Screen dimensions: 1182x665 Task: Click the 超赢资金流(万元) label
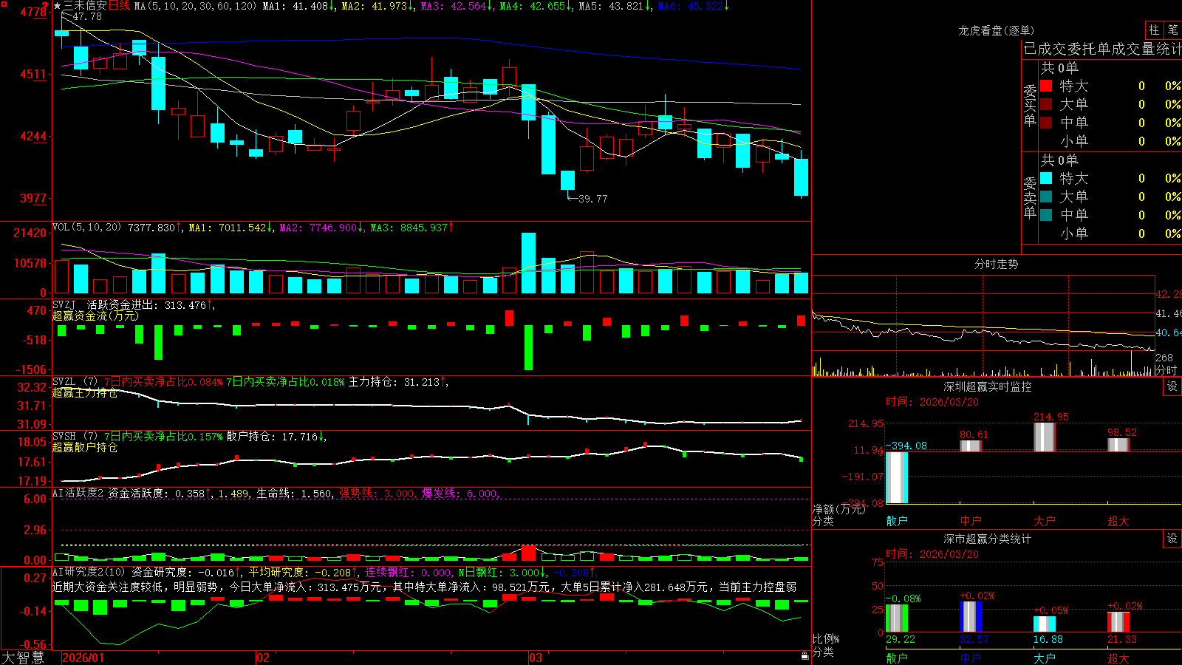point(95,316)
